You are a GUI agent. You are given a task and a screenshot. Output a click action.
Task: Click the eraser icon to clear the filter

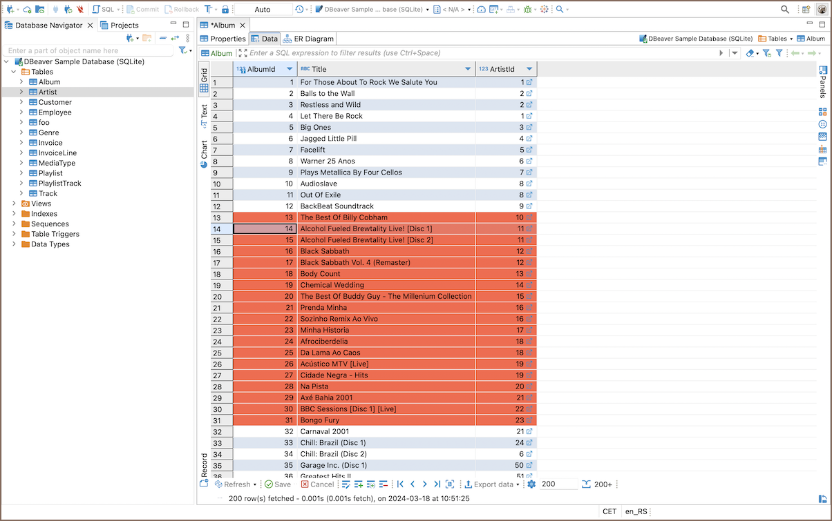click(x=750, y=53)
